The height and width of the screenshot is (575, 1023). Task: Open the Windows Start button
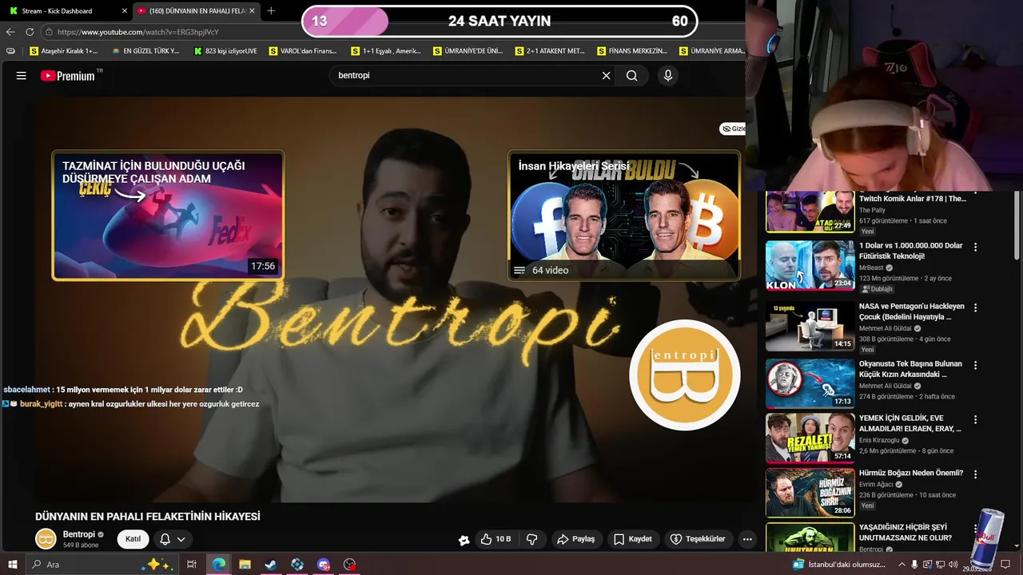[12, 565]
